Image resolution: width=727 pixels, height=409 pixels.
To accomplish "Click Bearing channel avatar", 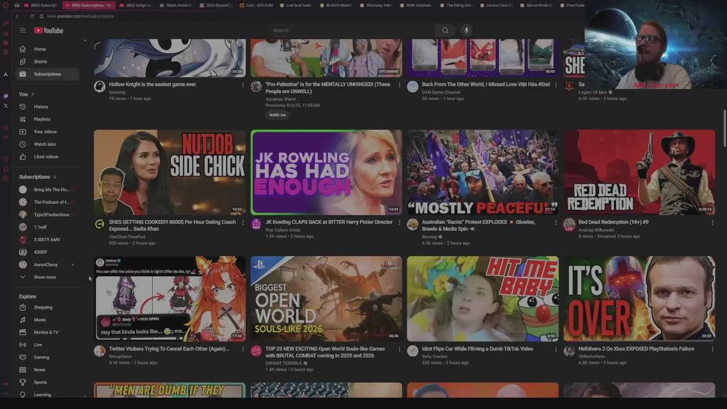I will pos(413,224).
